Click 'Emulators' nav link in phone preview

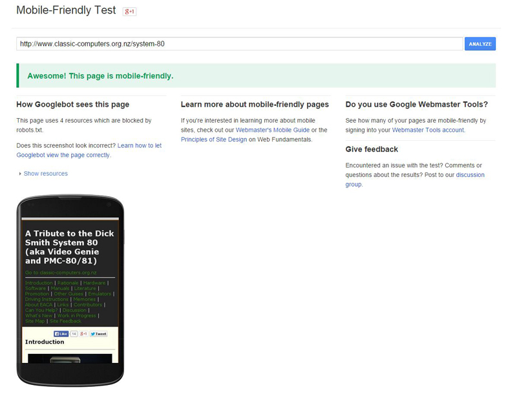click(100, 294)
